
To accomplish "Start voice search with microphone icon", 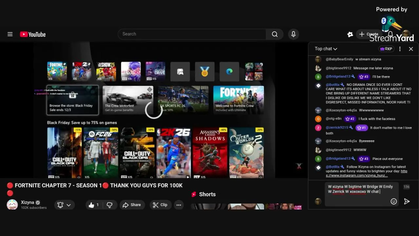I will [293, 34].
